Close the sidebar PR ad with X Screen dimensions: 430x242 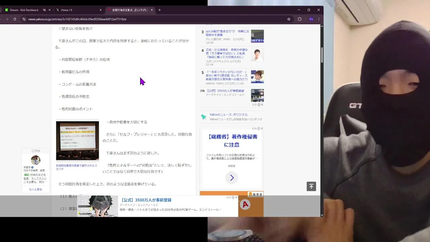point(262,105)
